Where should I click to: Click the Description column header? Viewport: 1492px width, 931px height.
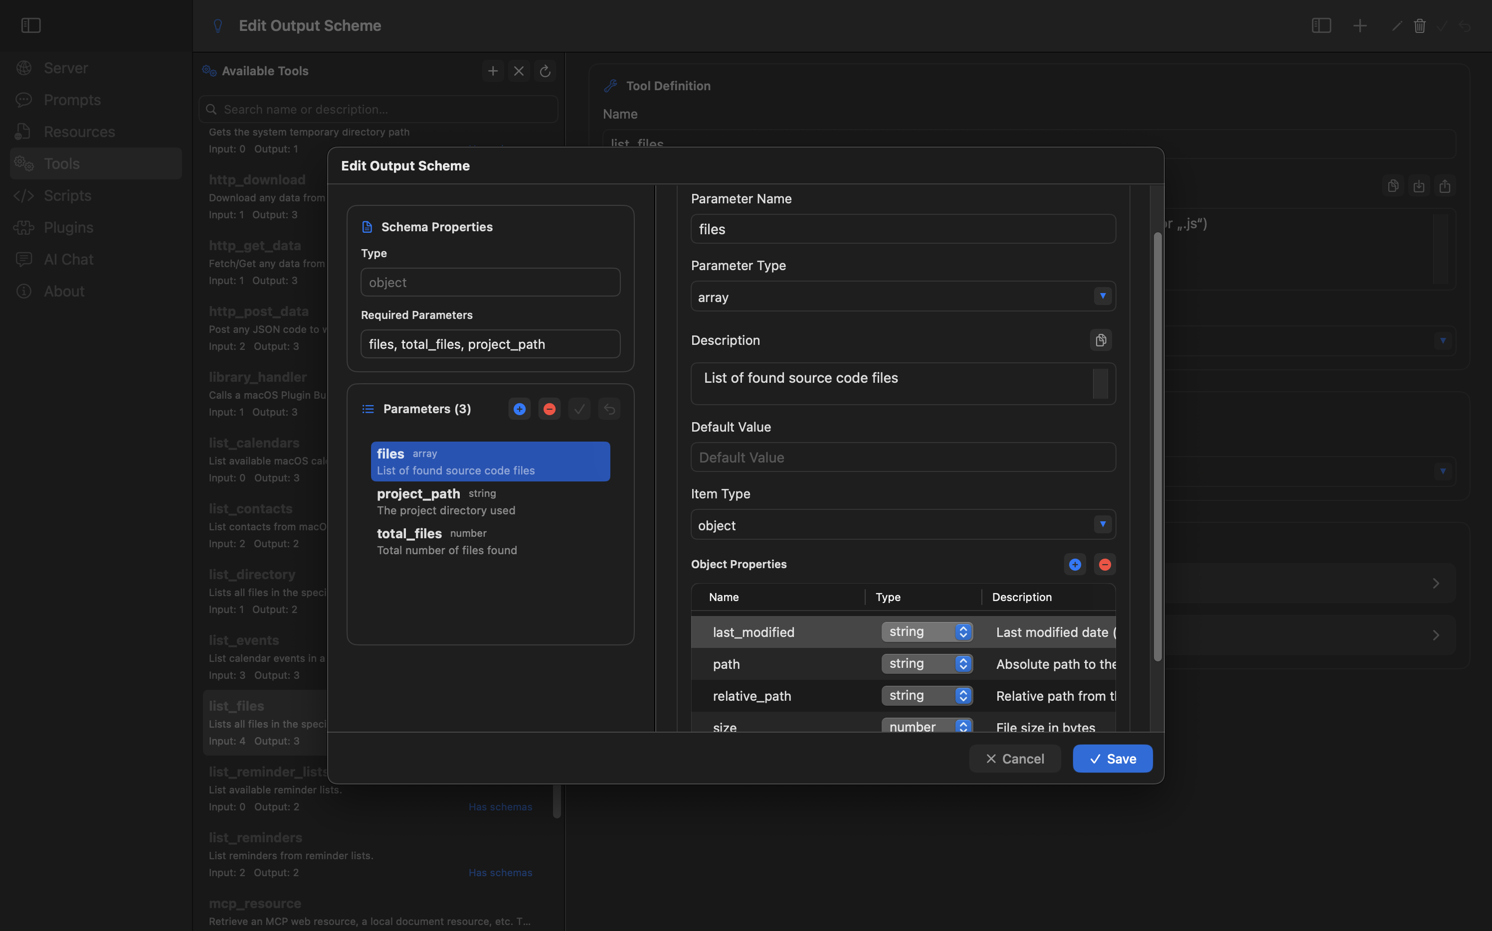point(1022,597)
